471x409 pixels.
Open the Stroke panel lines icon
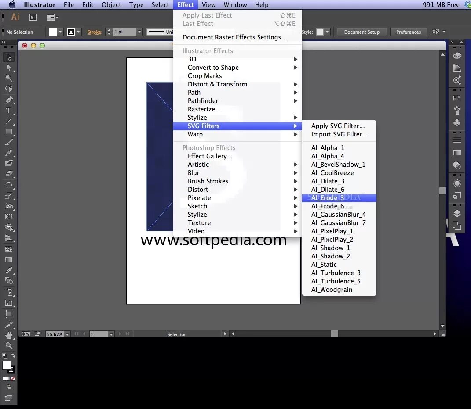[x=457, y=140]
